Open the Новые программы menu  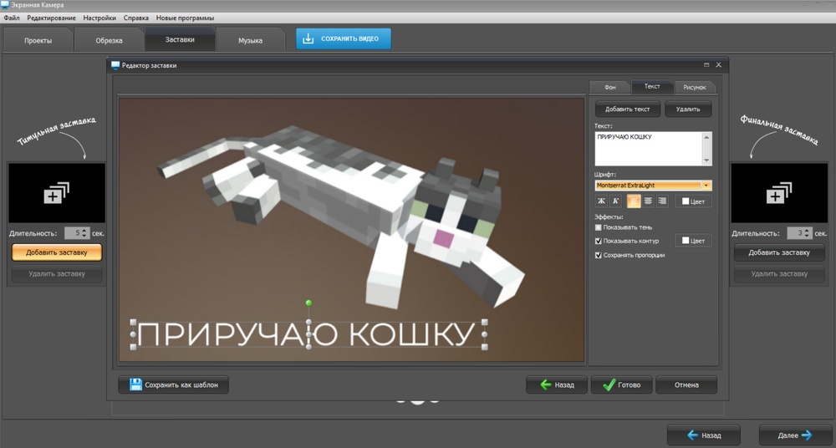pyautogui.click(x=185, y=18)
